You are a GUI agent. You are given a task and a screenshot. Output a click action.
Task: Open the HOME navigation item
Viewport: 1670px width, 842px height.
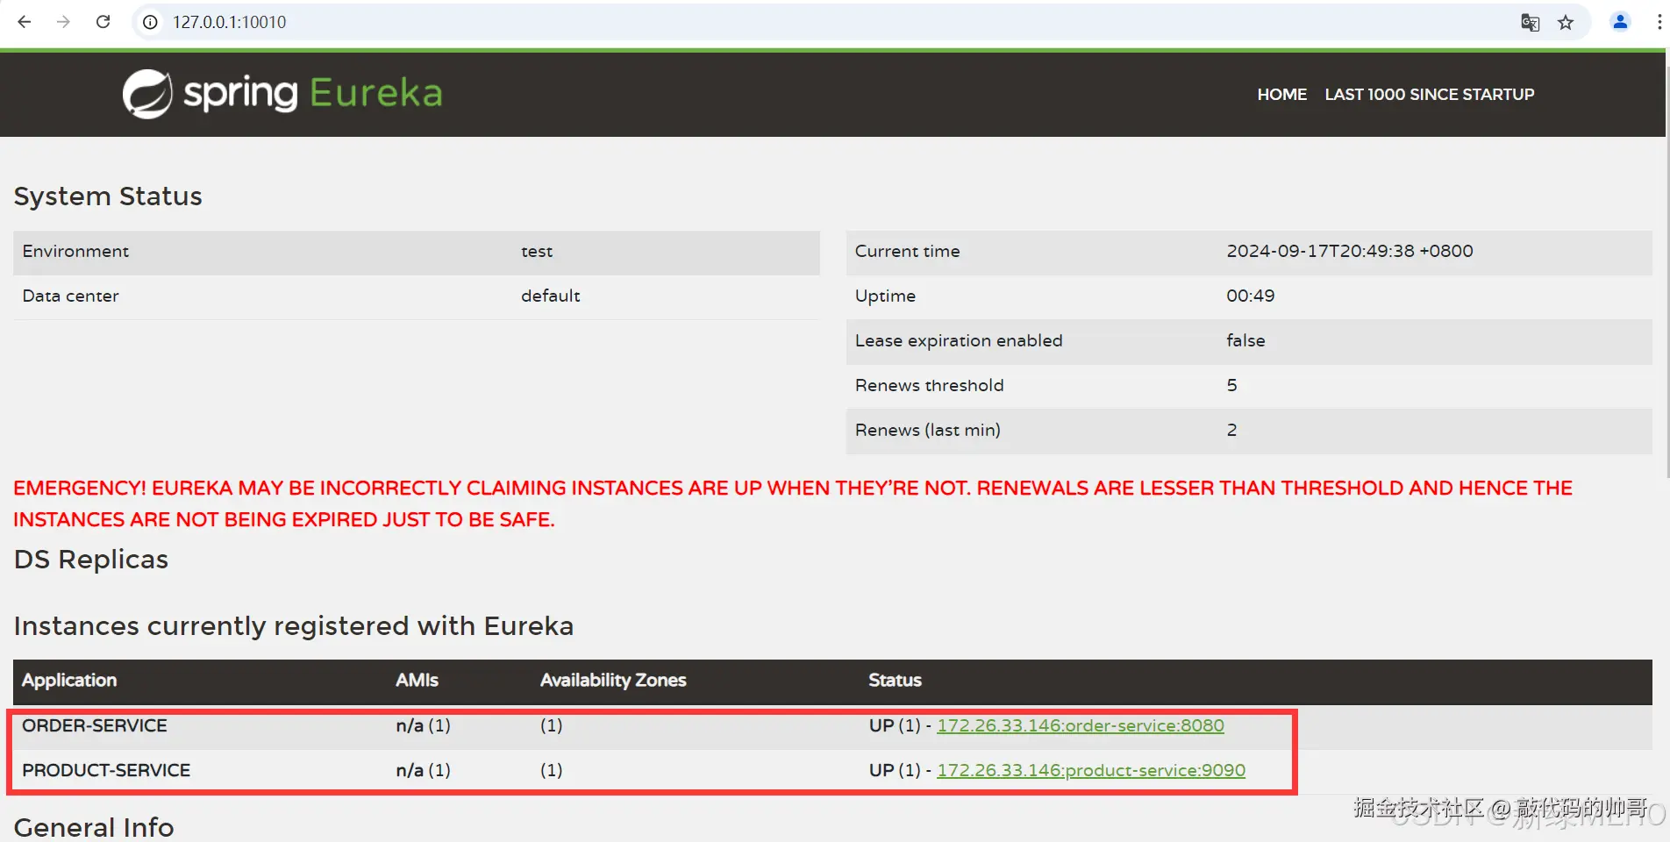click(1281, 94)
